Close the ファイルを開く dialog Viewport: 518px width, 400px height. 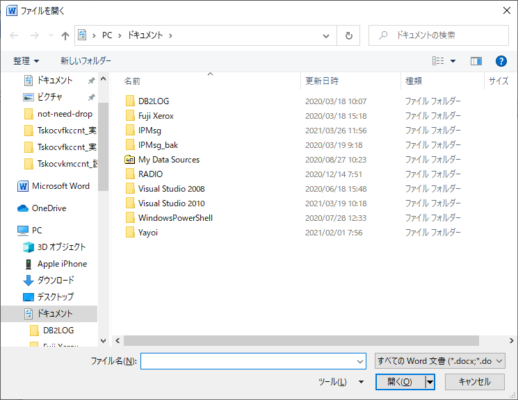(x=506, y=10)
